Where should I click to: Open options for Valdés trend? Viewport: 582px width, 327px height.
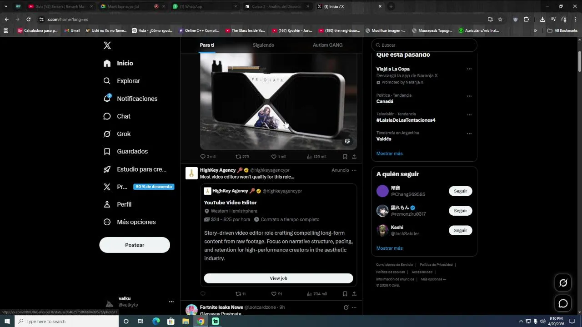[x=469, y=134]
